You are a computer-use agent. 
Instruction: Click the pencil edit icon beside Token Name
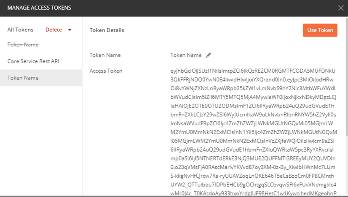[208, 55]
